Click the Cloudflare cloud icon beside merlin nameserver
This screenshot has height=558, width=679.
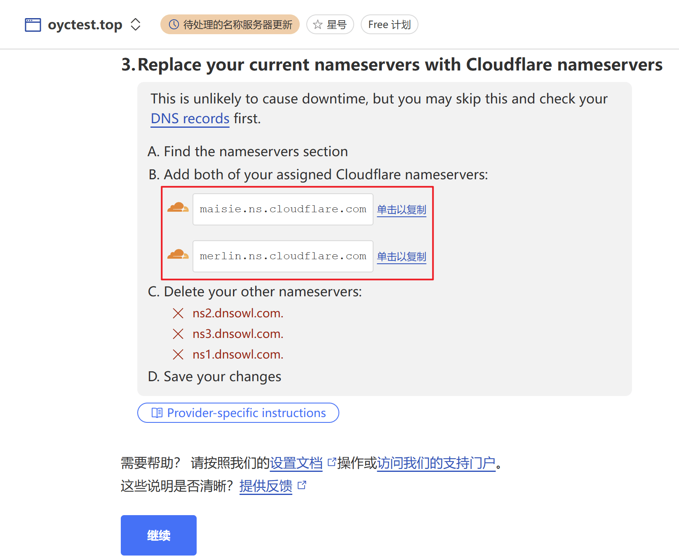tap(178, 255)
